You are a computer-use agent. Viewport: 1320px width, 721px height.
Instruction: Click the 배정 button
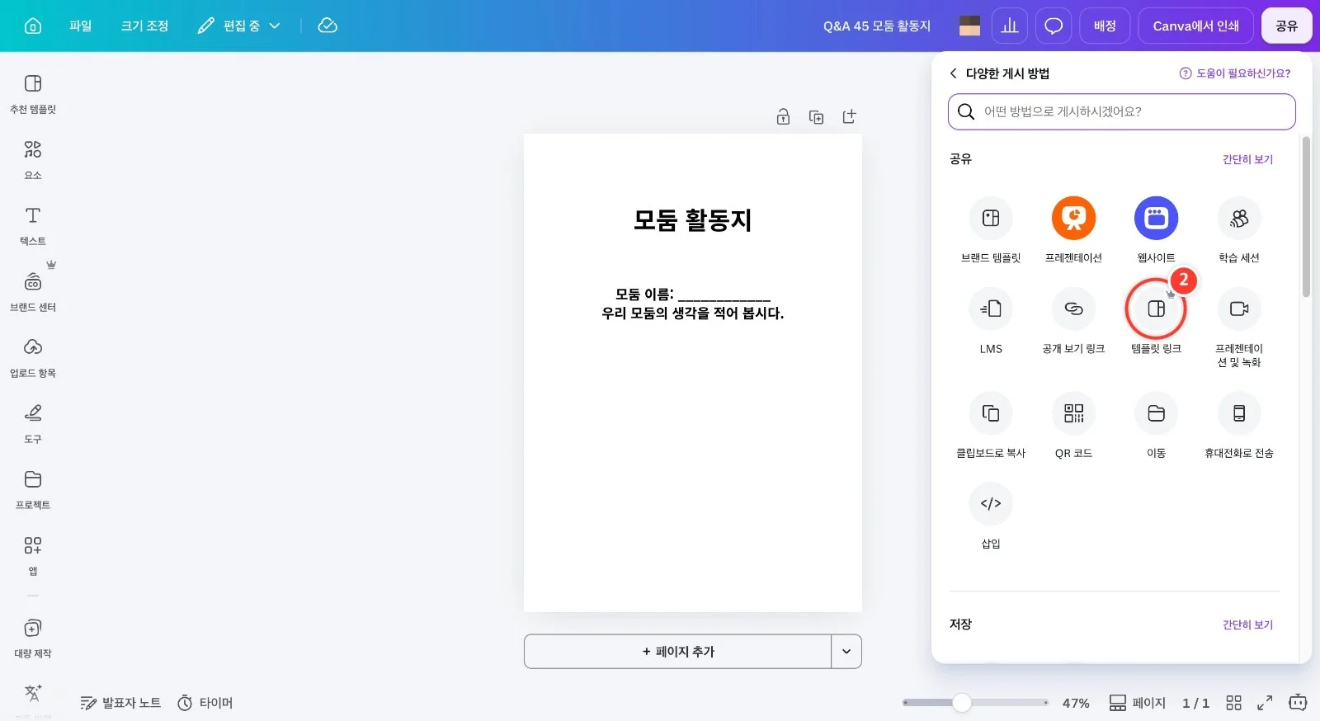1105,26
